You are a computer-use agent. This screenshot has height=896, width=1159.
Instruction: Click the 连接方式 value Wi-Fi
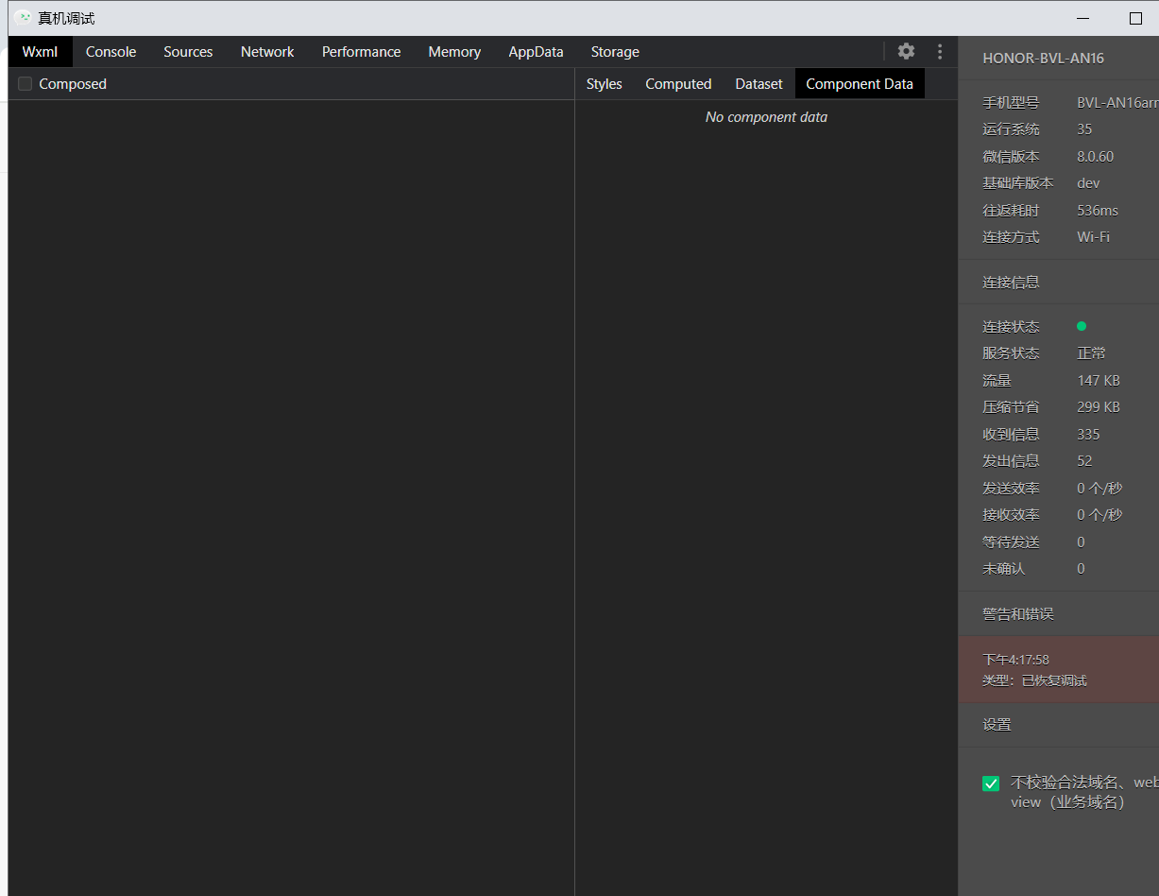coord(1094,237)
